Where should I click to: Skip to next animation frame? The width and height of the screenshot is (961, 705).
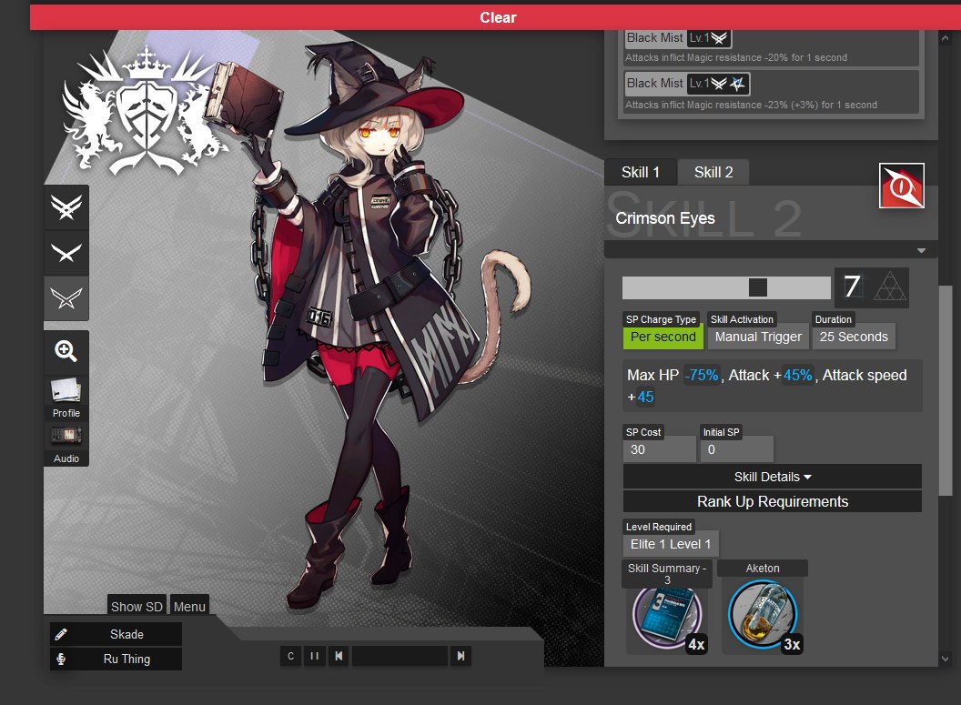(460, 656)
